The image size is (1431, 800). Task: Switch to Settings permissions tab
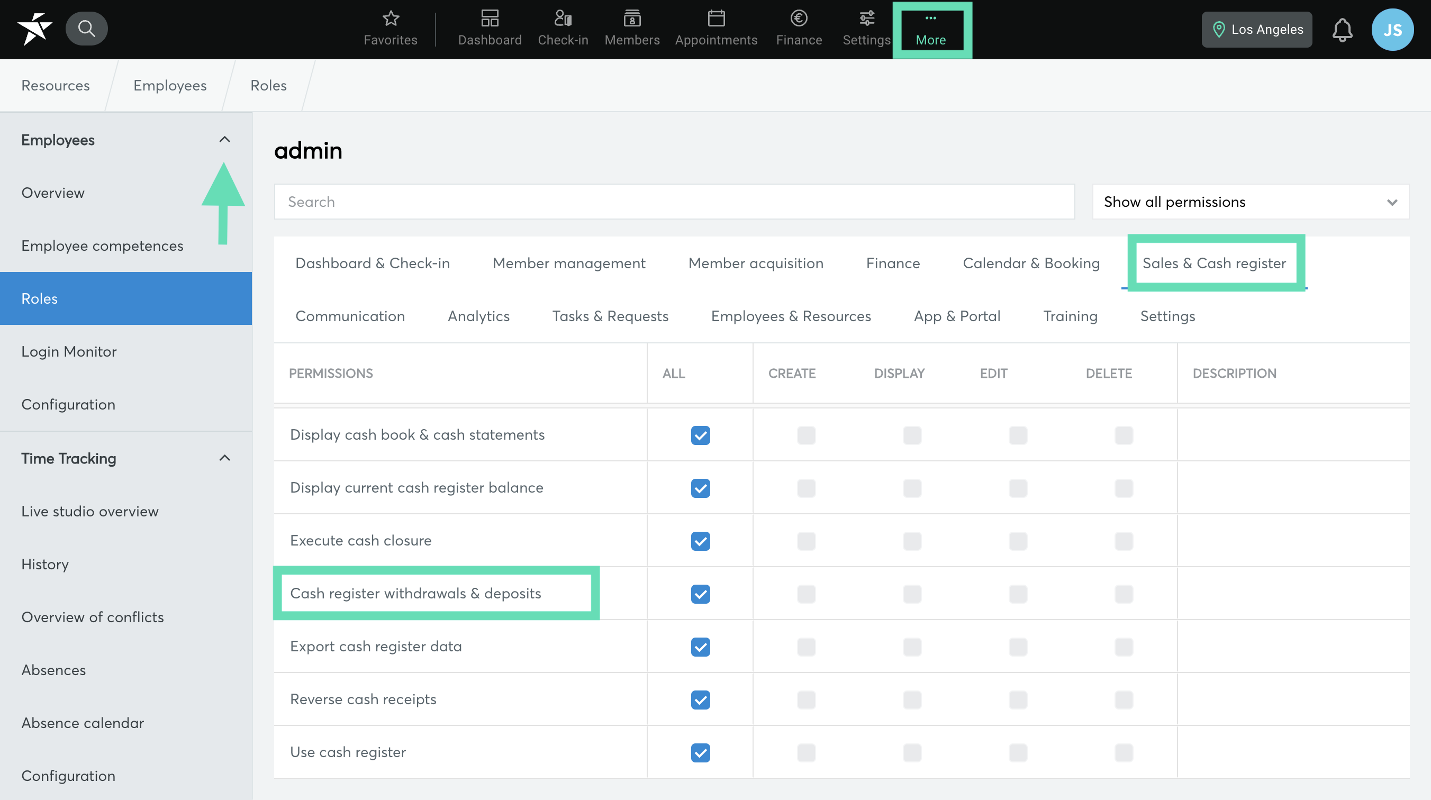(1167, 315)
